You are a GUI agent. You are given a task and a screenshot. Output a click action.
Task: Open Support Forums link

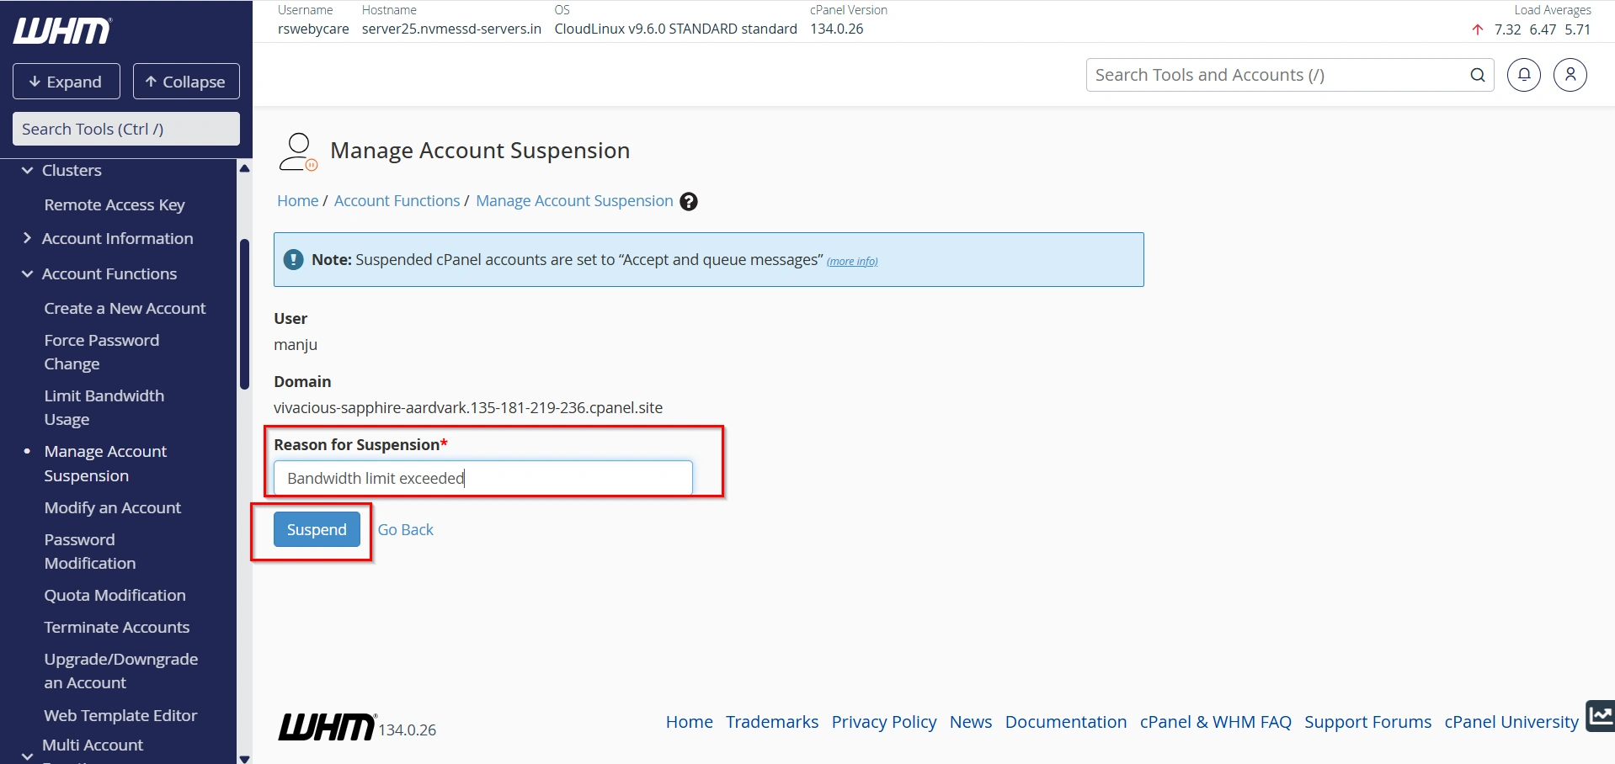click(x=1368, y=722)
